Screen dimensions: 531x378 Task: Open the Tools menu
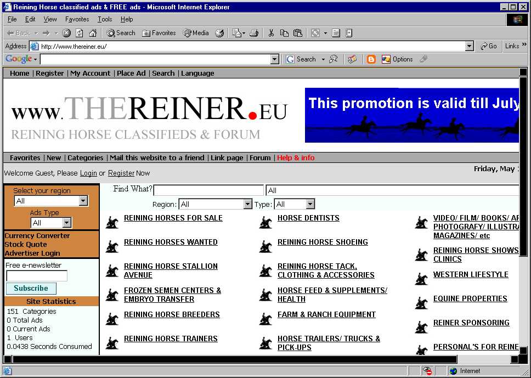[x=105, y=19]
